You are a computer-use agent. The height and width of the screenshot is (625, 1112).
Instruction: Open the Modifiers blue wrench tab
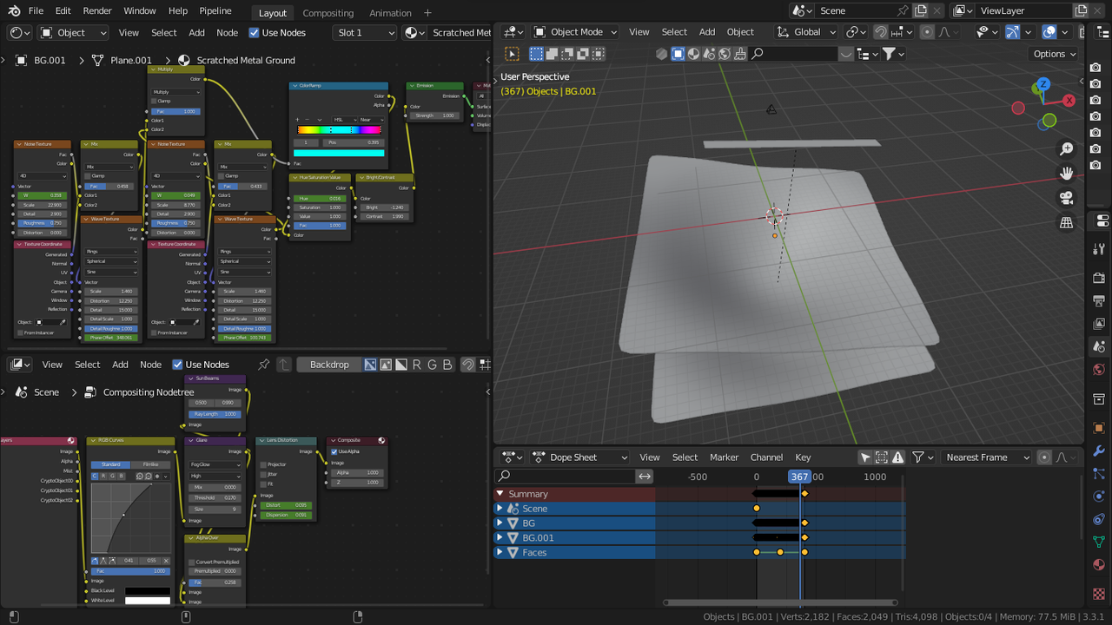[1099, 451]
